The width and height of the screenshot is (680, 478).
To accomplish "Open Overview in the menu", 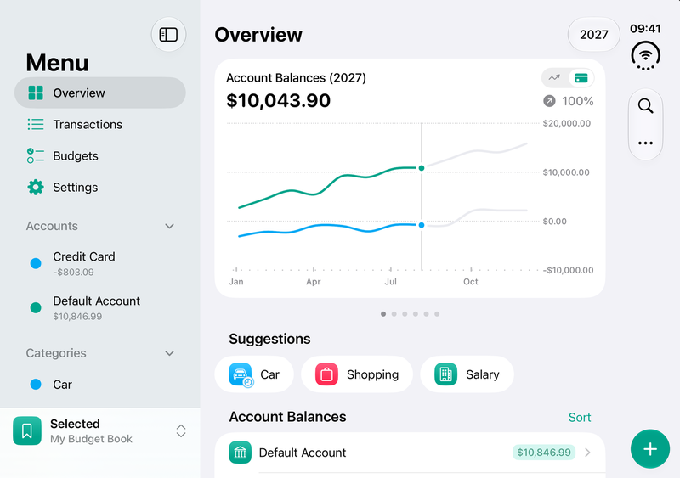I will coord(100,93).
